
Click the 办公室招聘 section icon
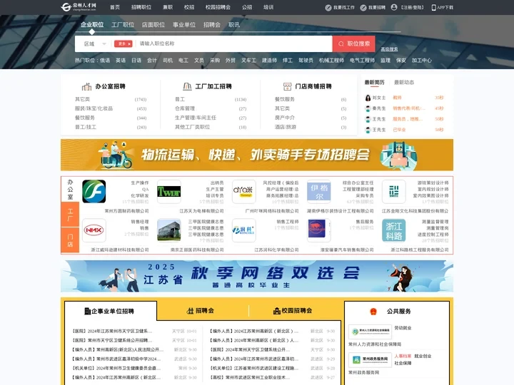86,86
